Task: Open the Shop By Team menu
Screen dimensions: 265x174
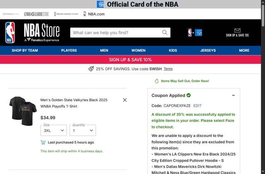Action: point(25,51)
